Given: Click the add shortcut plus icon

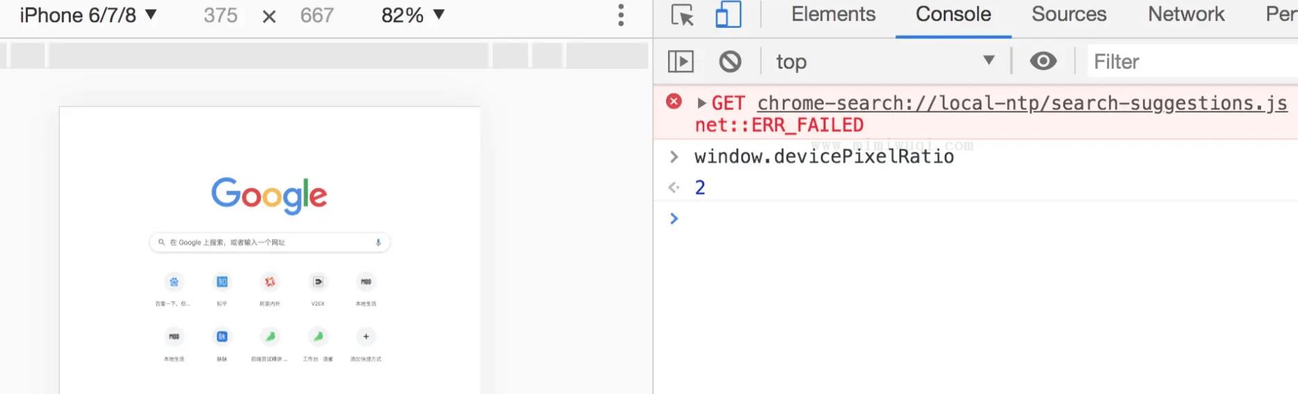Looking at the screenshot, I should pos(366,336).
